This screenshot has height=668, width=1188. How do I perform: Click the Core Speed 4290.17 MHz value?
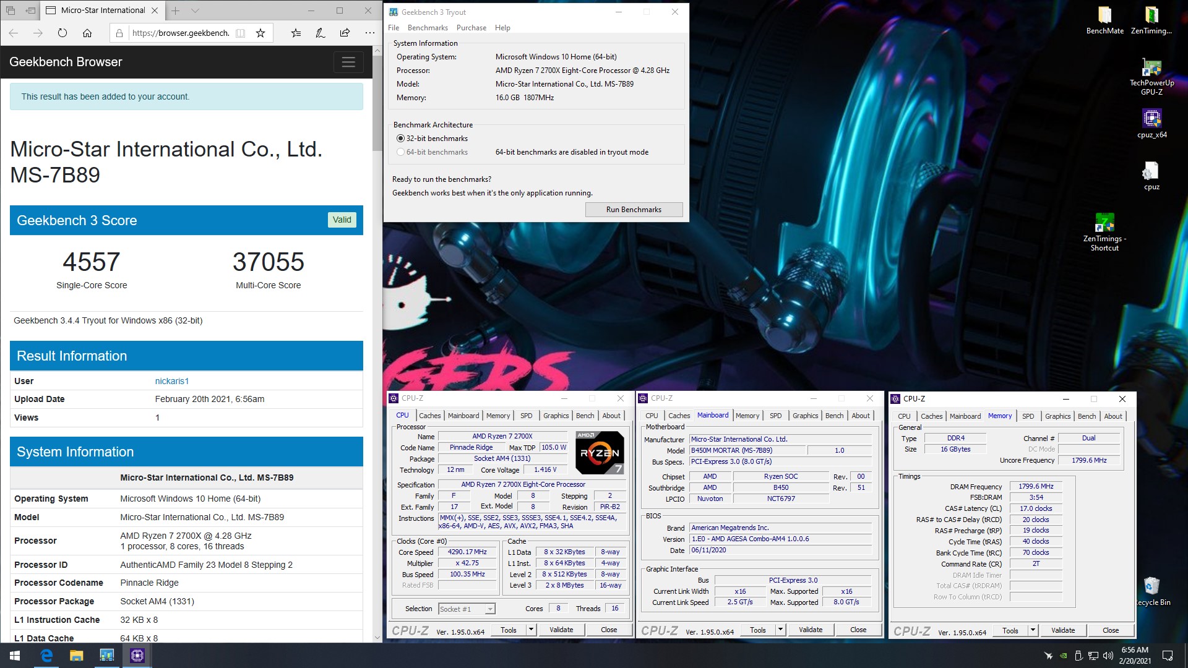[x=467, y=552]
